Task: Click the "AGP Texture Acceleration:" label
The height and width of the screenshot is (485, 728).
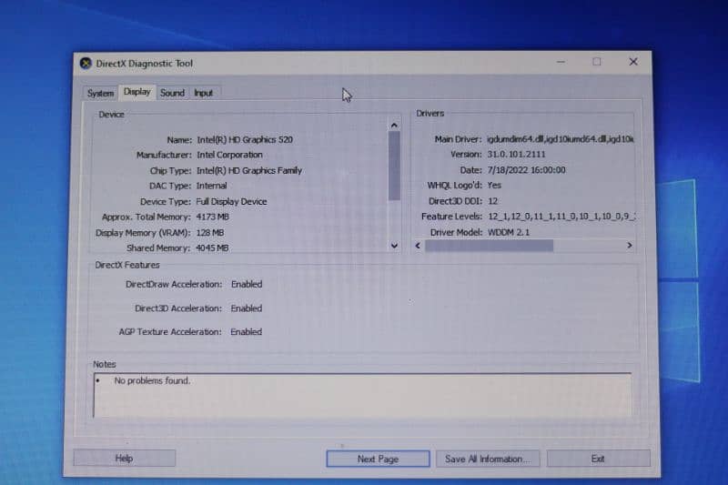Action: [170, 332]
